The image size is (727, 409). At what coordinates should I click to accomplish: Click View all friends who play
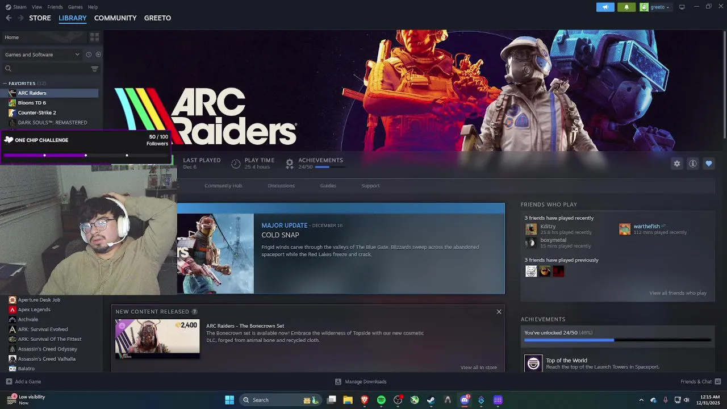678,293
